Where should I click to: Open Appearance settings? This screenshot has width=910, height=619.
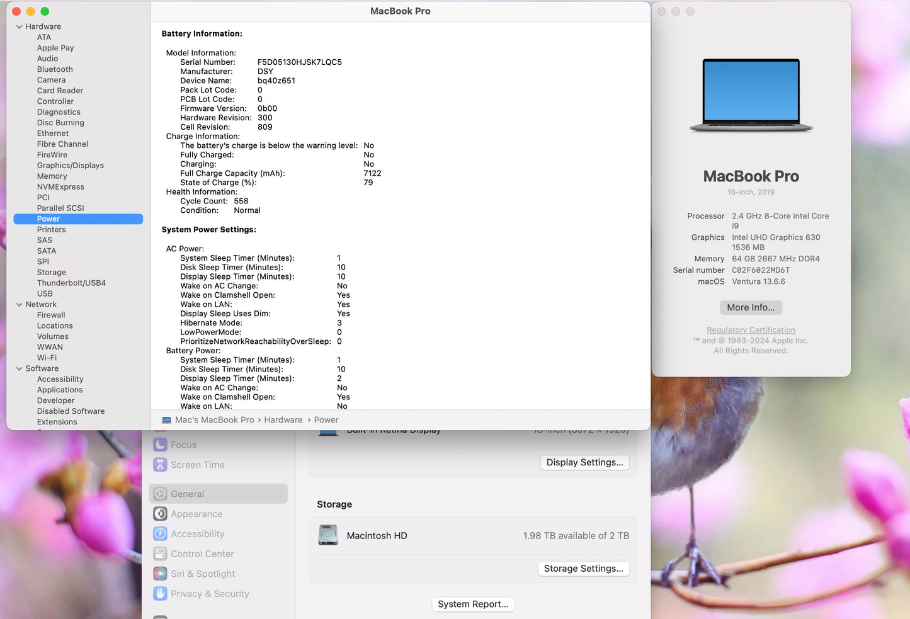tap(197, 514)
